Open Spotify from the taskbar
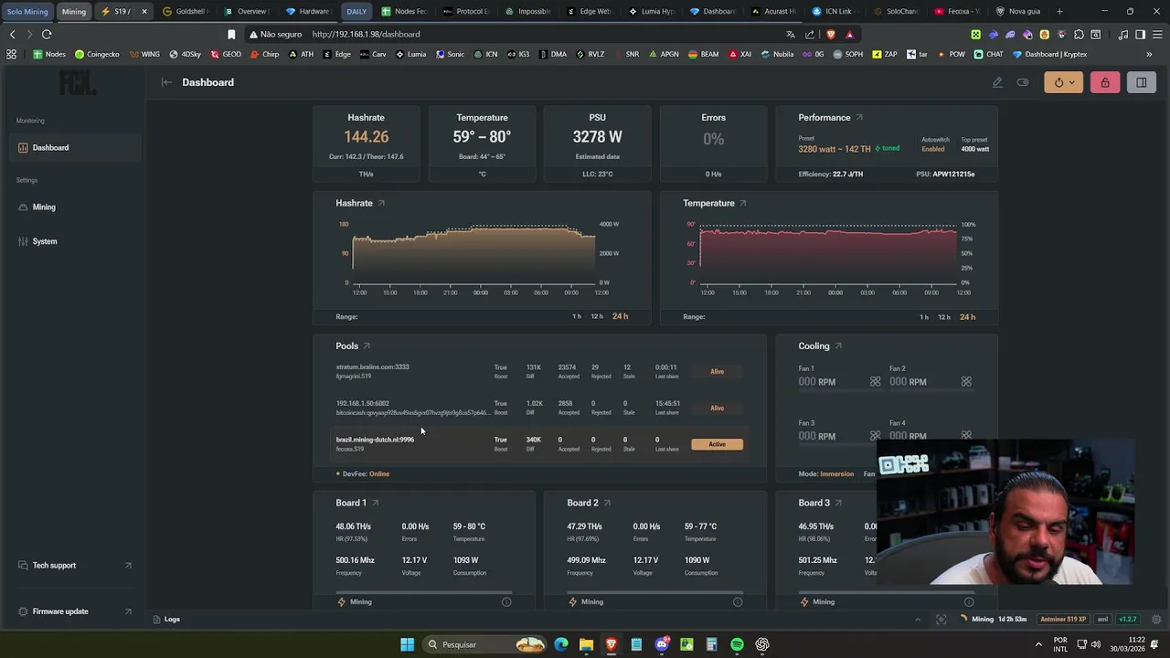The height and width of the screenshot is (658, 1170). pyautogui.click(x=737, y=644)
